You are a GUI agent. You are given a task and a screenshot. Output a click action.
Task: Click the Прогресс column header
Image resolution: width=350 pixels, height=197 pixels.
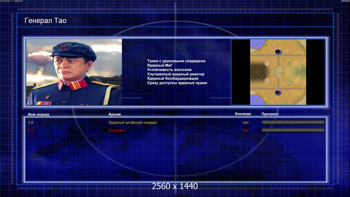[270, 114]
